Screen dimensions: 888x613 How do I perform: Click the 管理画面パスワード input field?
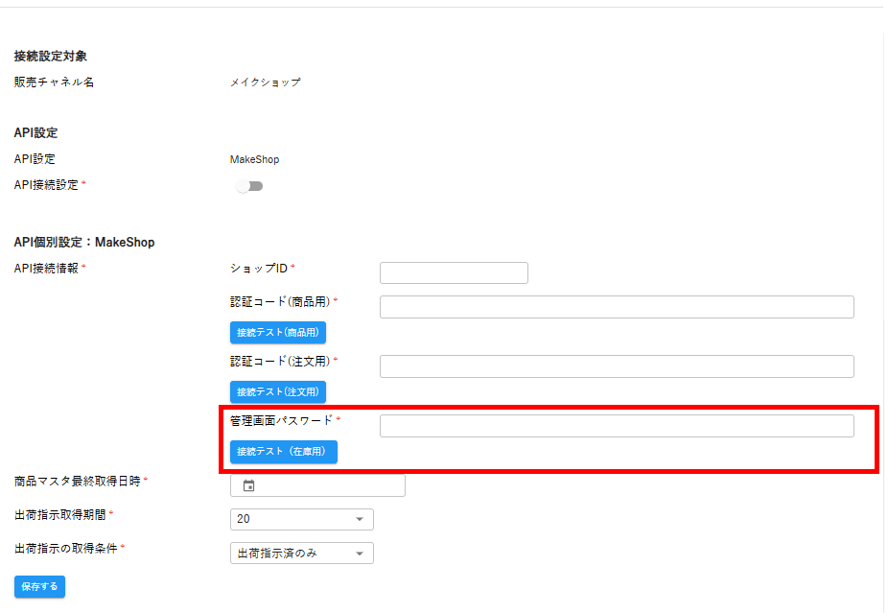click(617, 426)
